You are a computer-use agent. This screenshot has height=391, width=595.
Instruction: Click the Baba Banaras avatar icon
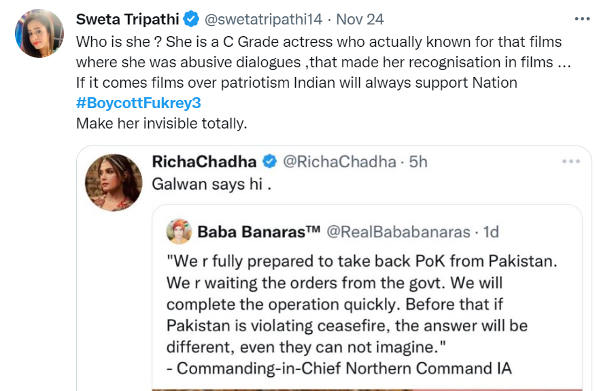[x=179, y=232]
